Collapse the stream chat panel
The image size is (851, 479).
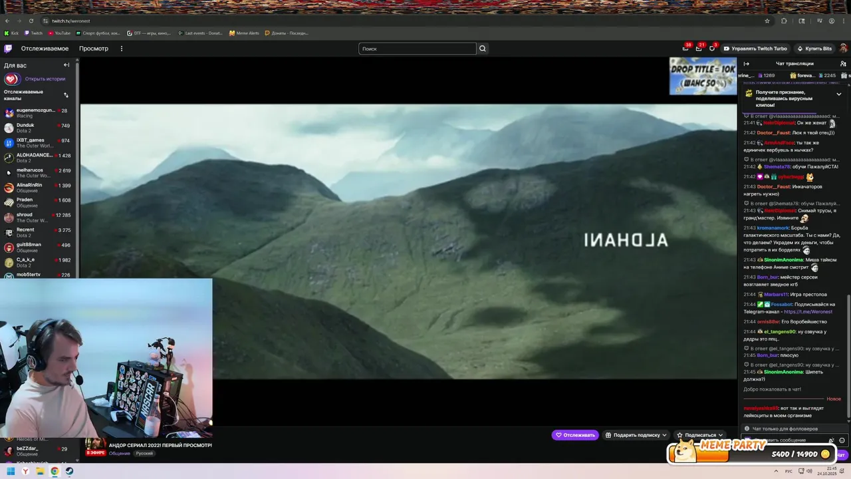pos(746,64)
